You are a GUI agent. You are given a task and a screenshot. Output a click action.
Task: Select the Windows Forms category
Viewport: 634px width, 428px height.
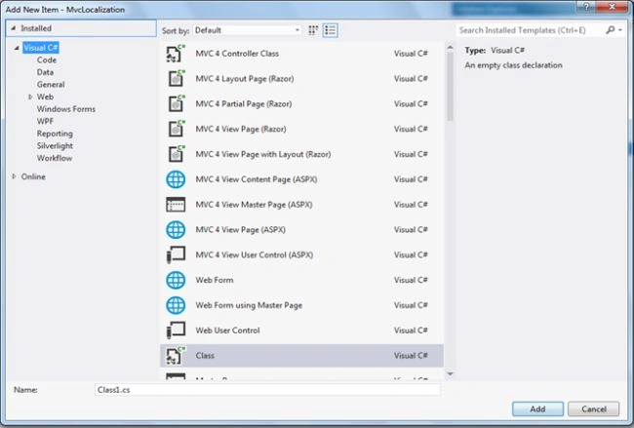tap(66, 109)
